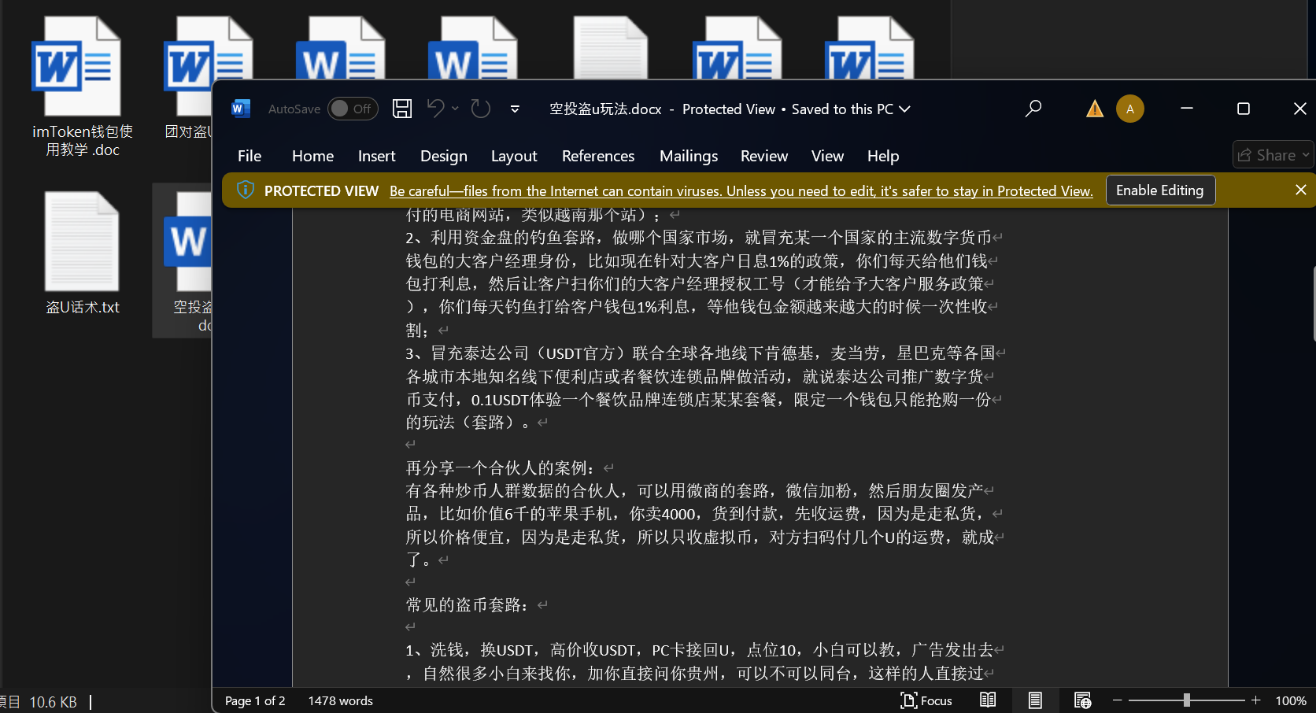Dismiss the Protected View message bar
1316x713 pixels.
click(1300, 190)
